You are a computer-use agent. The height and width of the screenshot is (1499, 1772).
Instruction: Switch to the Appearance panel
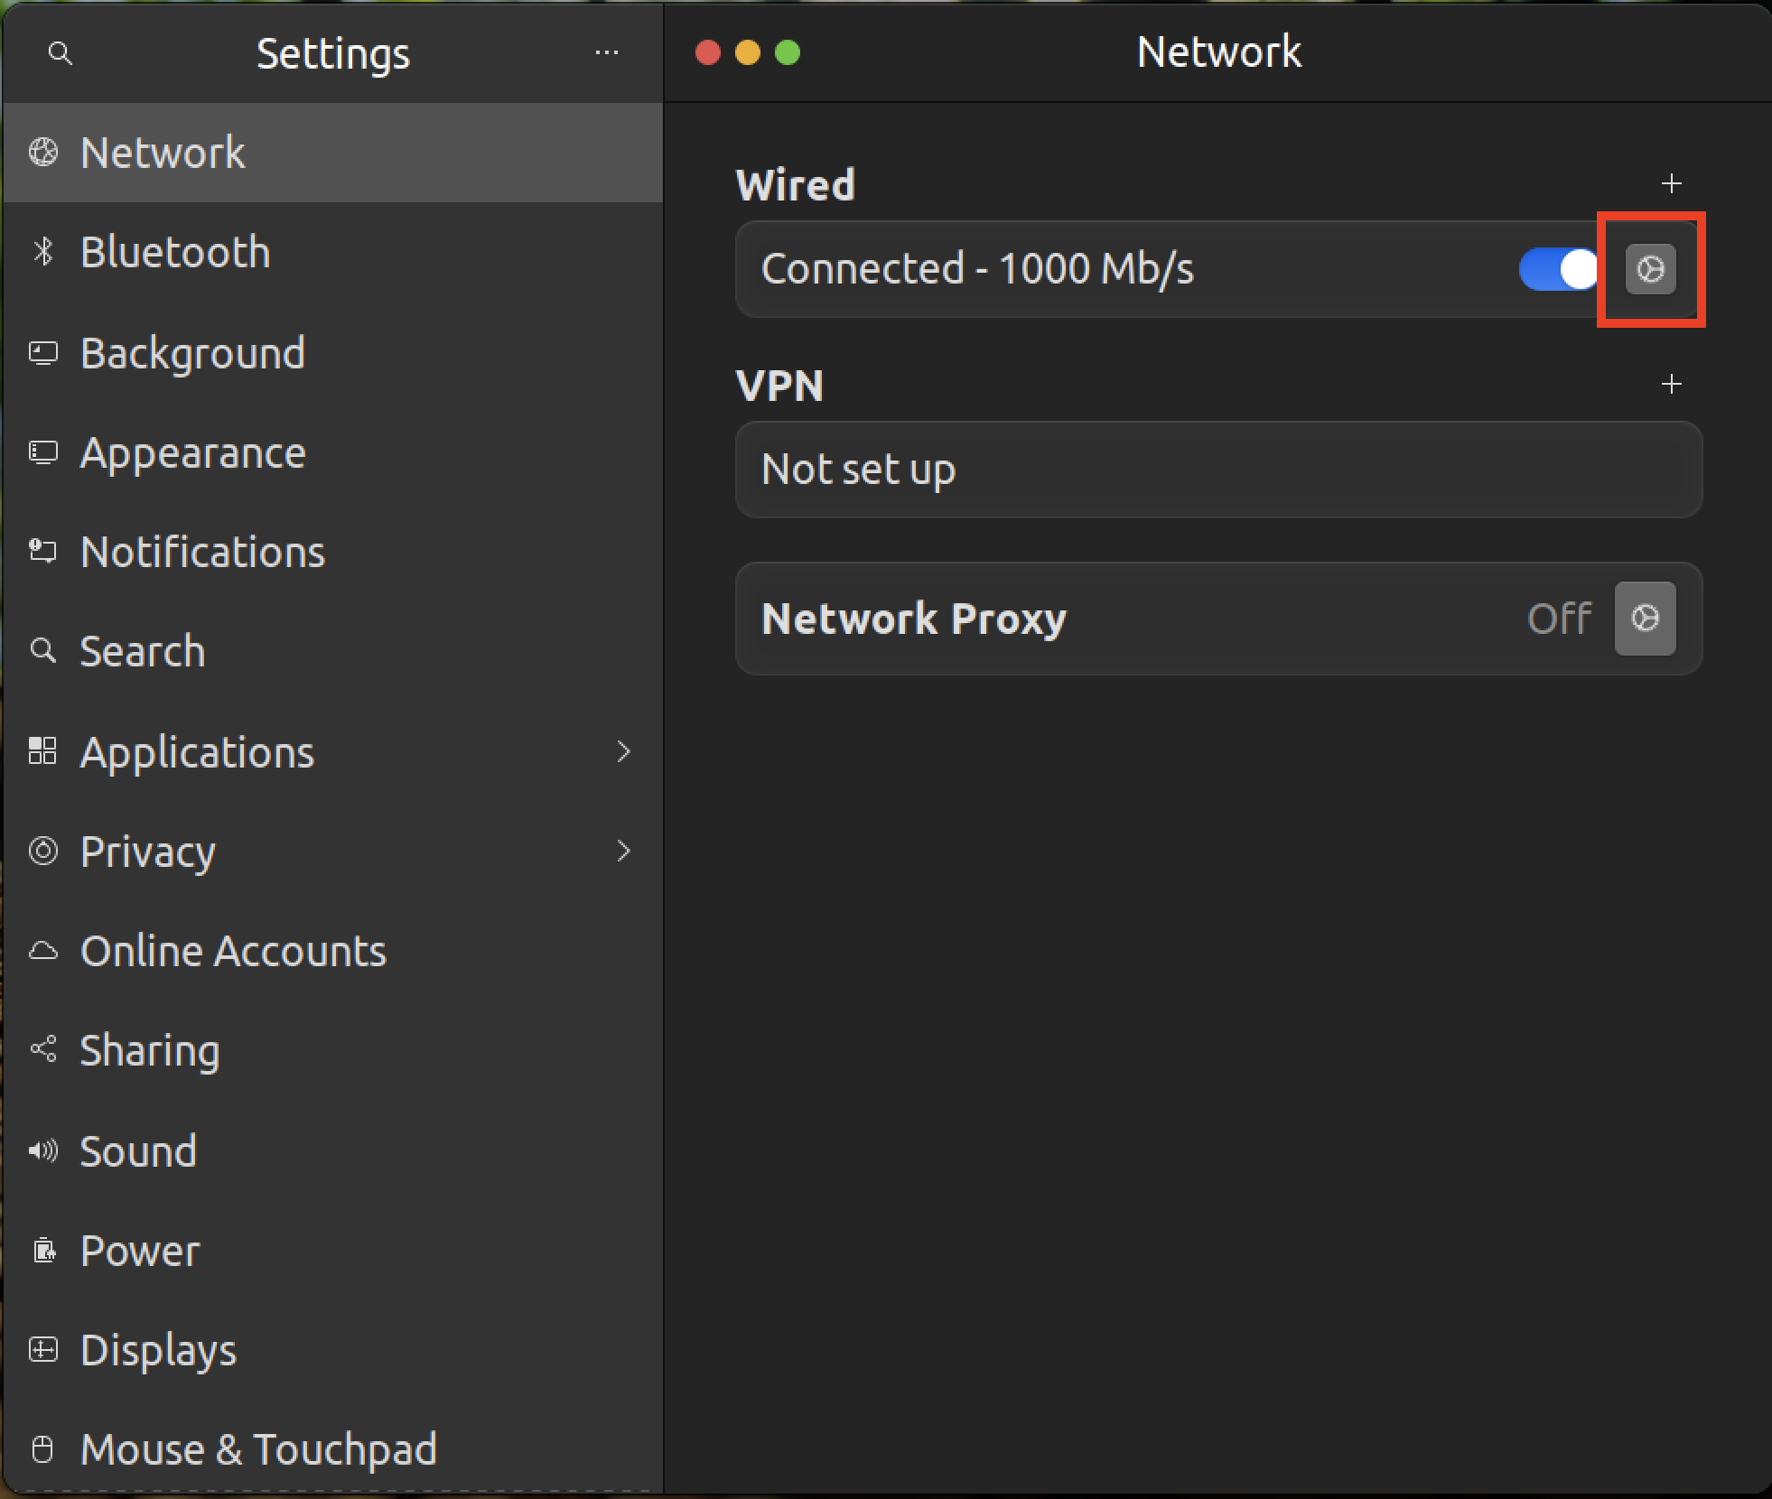pos(192,452)
